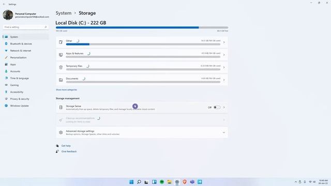Open the Personal Computer profile picture
The image size is (331, 186).
(8, 15)
